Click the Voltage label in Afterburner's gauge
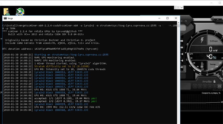This screenshot has height=124, width=223. pyautogui.click(x=214, y=41)
